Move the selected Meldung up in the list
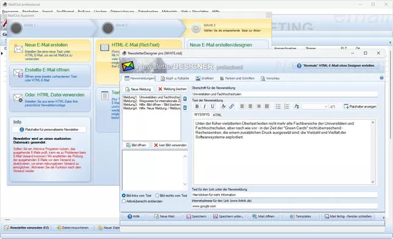The height and width of the screenshot is (239, 393). point(185,99)
